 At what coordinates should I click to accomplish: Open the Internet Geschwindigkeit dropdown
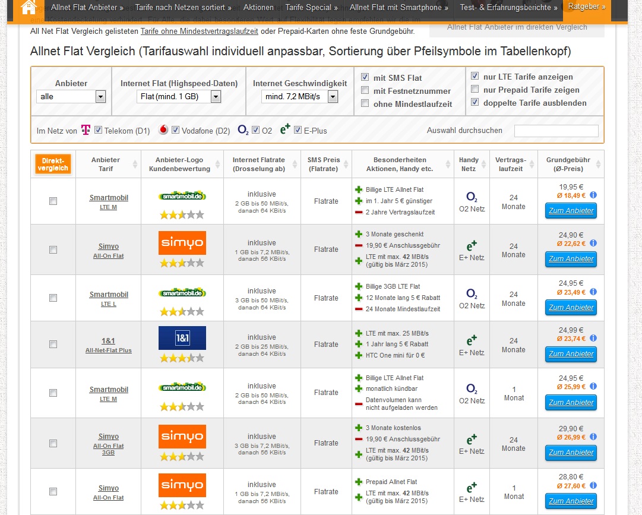coord(300,97)
